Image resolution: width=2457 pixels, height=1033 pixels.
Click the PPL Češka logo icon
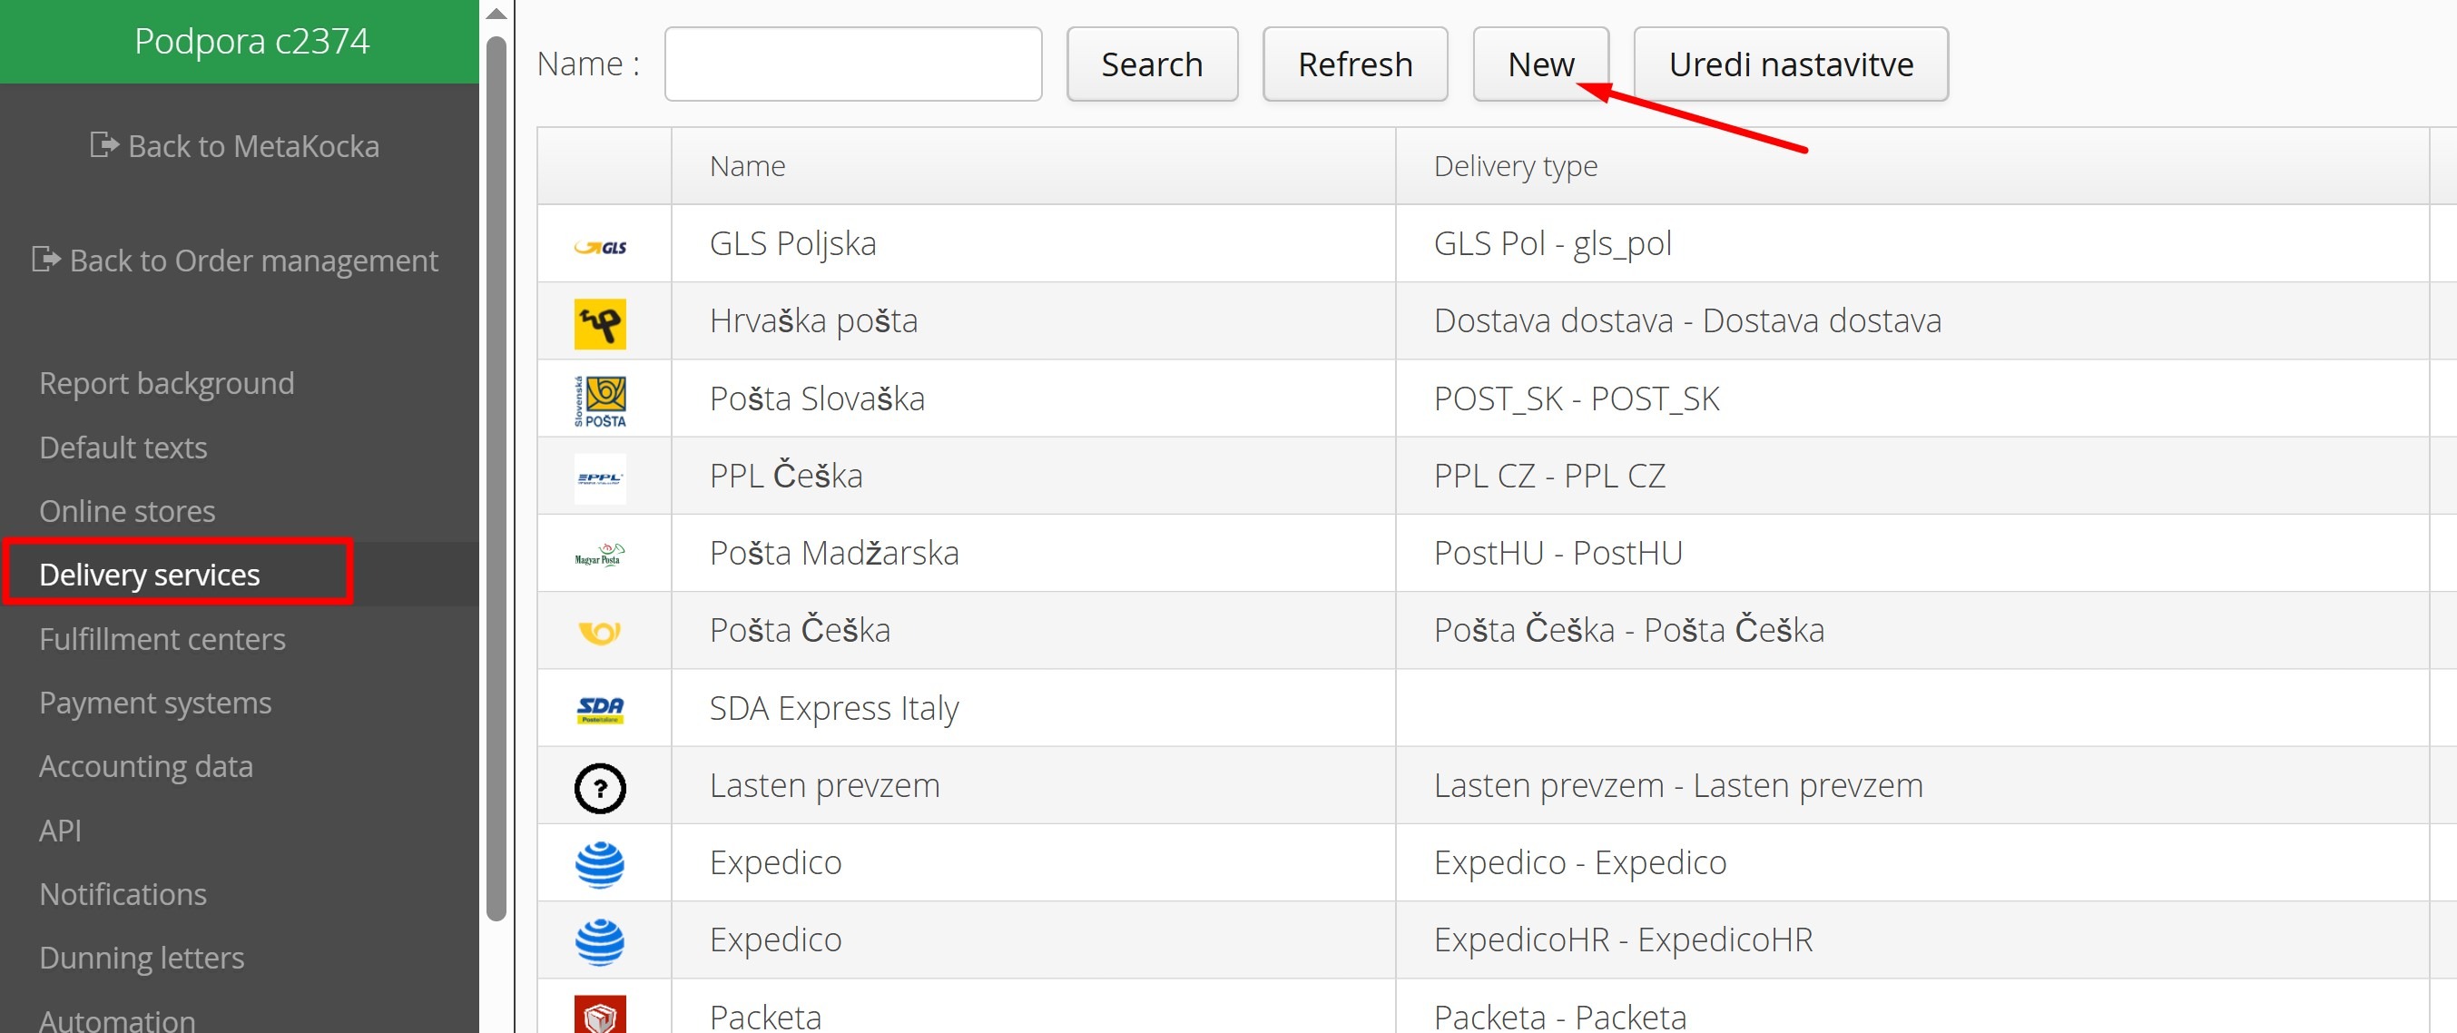tap(600, 477)
